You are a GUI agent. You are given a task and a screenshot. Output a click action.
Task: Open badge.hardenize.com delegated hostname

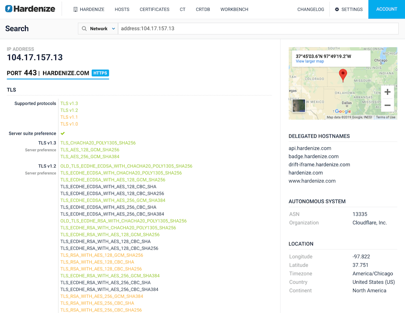(x=314, y=156)
